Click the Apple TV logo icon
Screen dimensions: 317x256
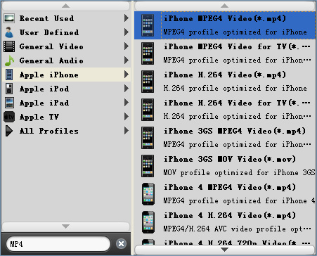click(x=9, y=117)
